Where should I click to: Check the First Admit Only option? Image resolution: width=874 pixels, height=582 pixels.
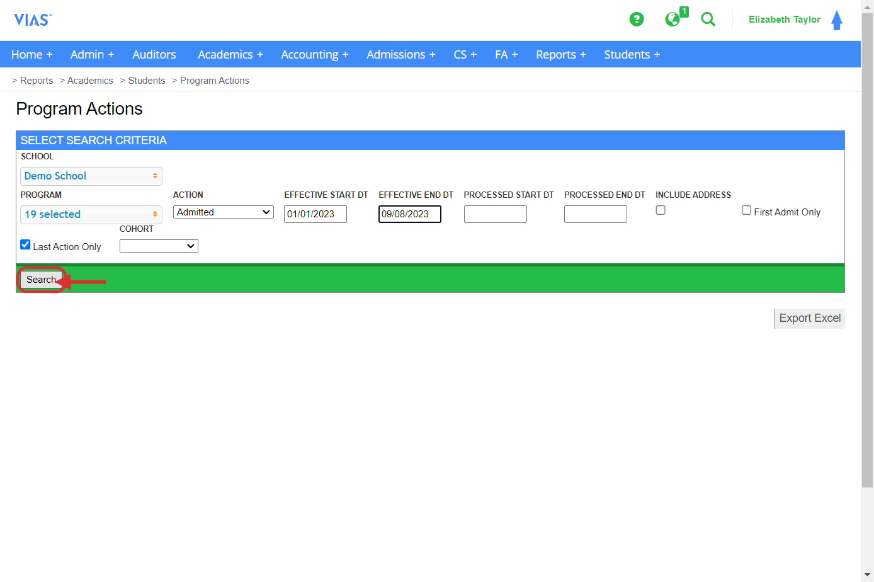click(746, 210)
